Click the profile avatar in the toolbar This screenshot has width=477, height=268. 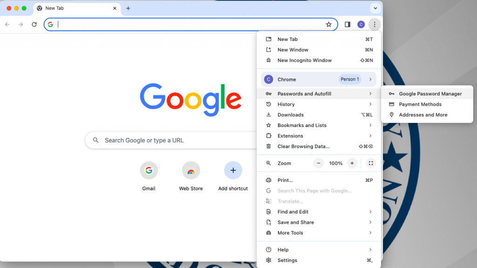pos(361,24)
